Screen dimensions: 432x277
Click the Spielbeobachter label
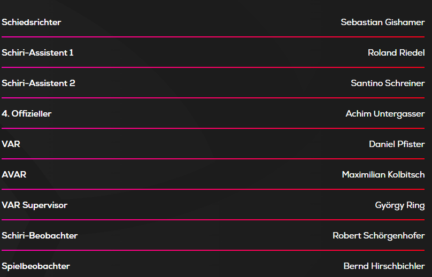click(x=36, y=266)
